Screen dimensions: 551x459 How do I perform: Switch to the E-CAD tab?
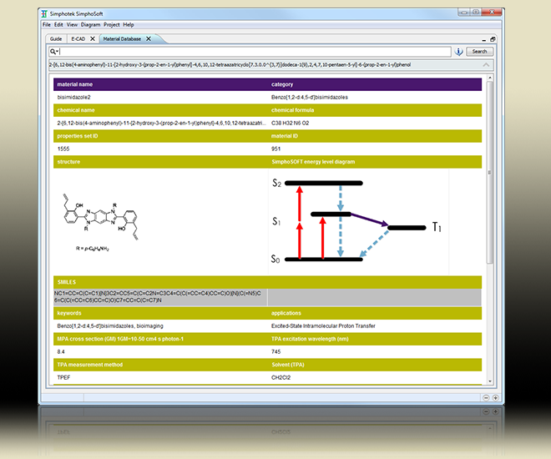(78, 38)
